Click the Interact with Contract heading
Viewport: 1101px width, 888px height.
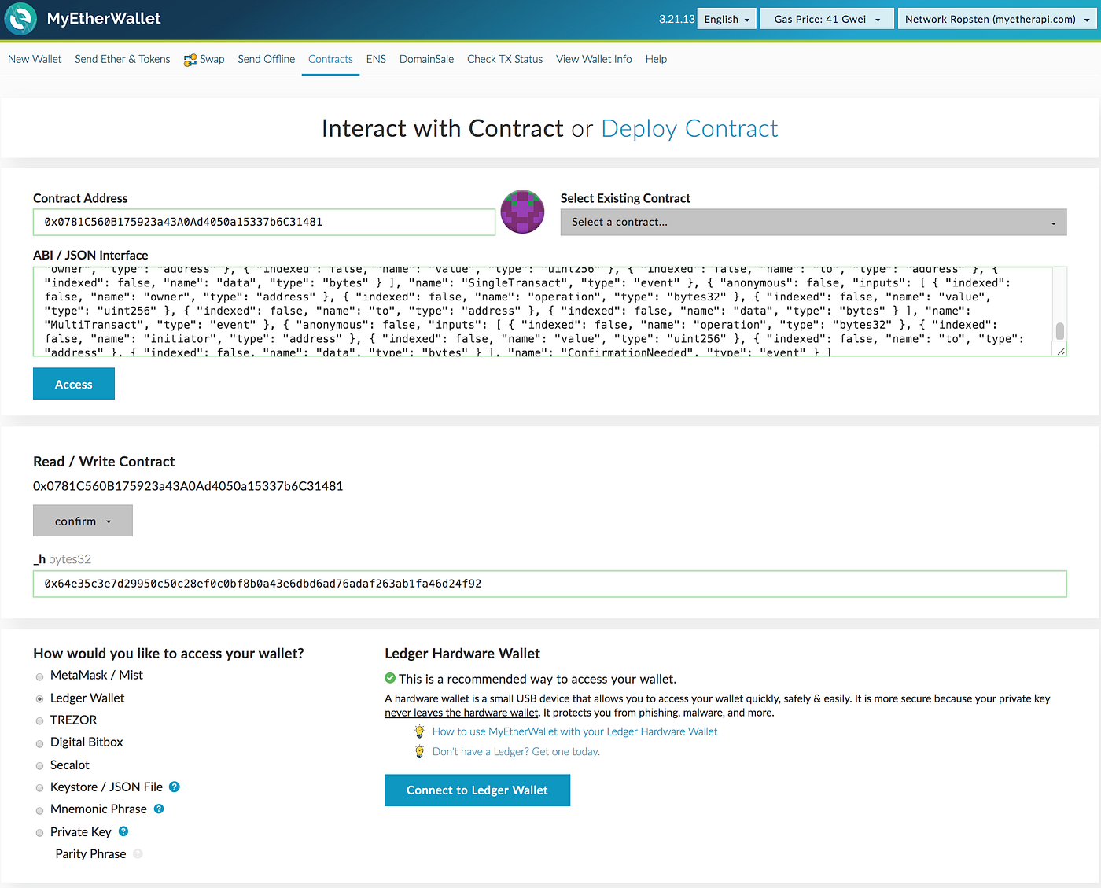tap(443, 128)
